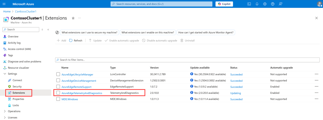The height and width of the screenshot is (120, 323).
Task: Click the Refresh button in toolbar
Action: (x=76, y=41)
